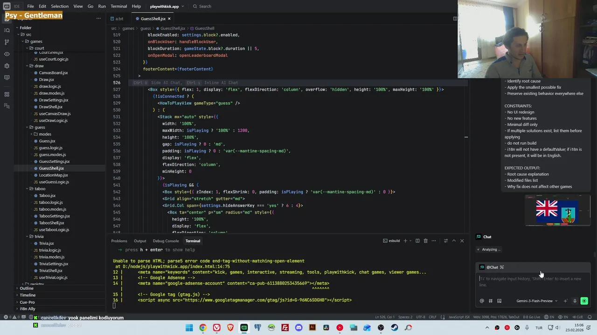Open Extensions grid icon in activity bar
Image resolution: width=597 pixels, height=335 pixels.
click(x=7, y=94)
